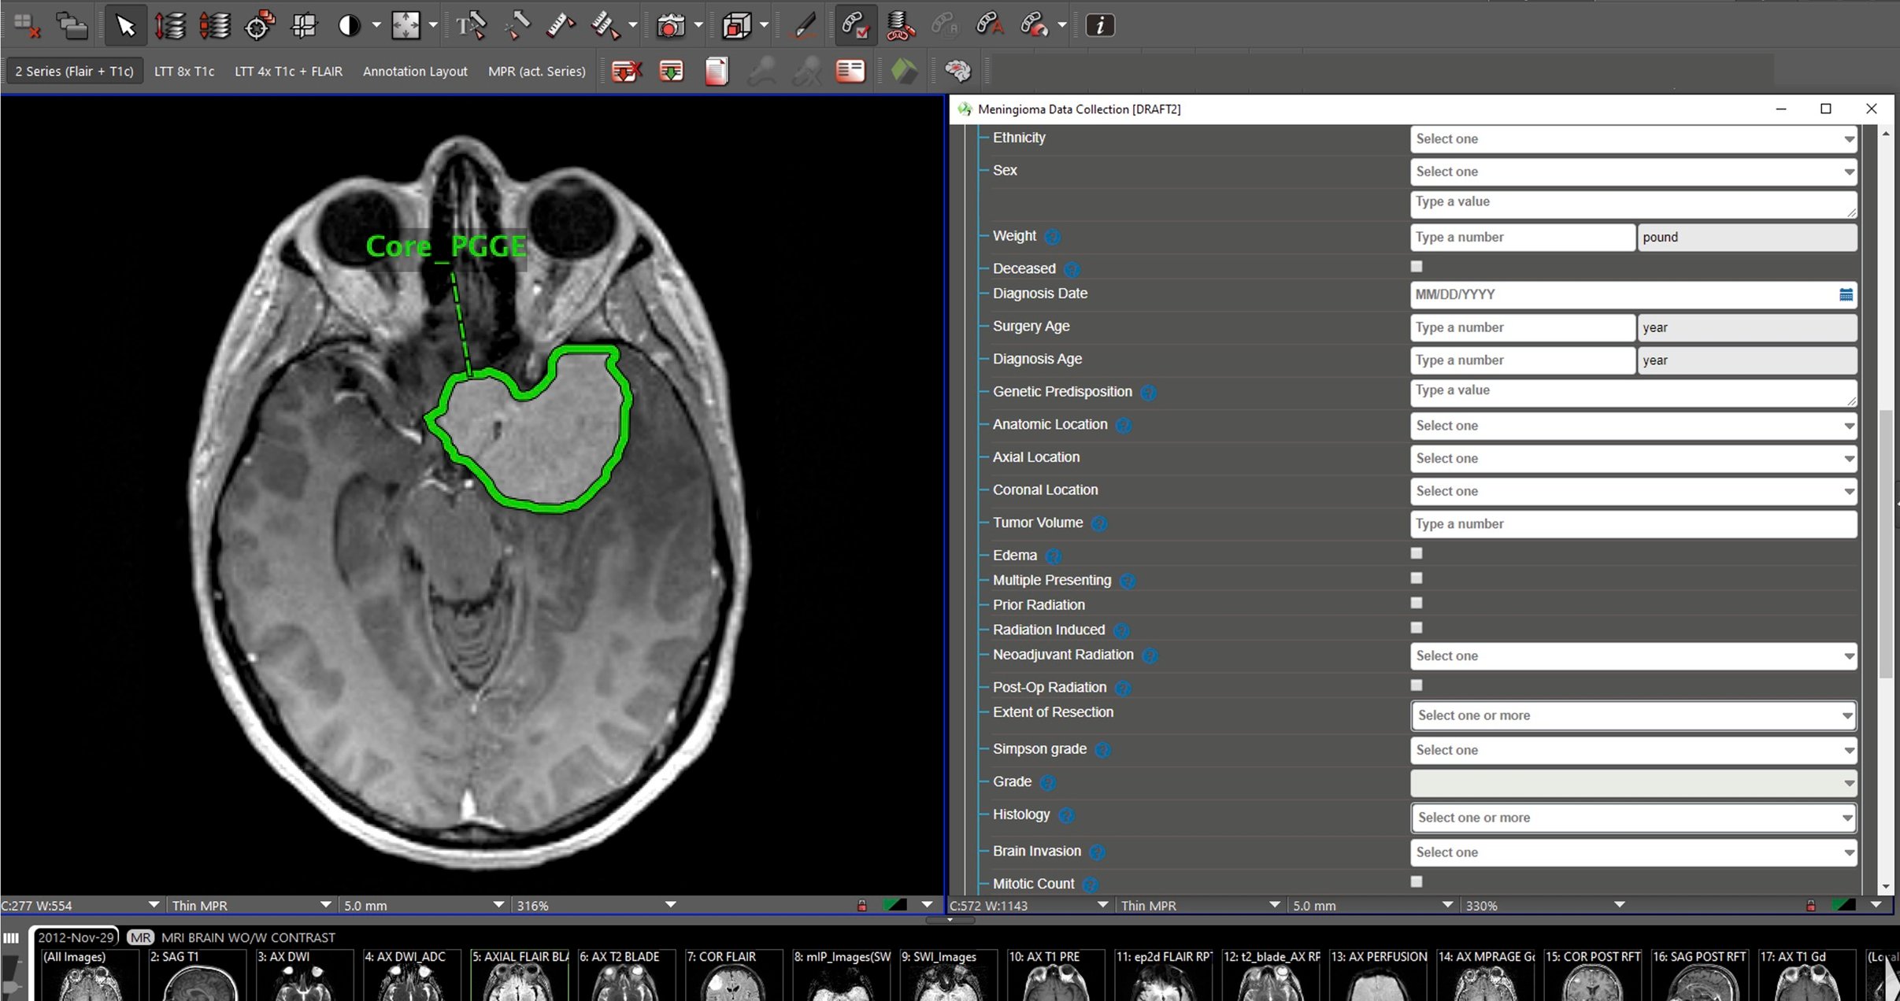Open the contrast windowing tool
1900x1001 pixels.
(349, 25)
